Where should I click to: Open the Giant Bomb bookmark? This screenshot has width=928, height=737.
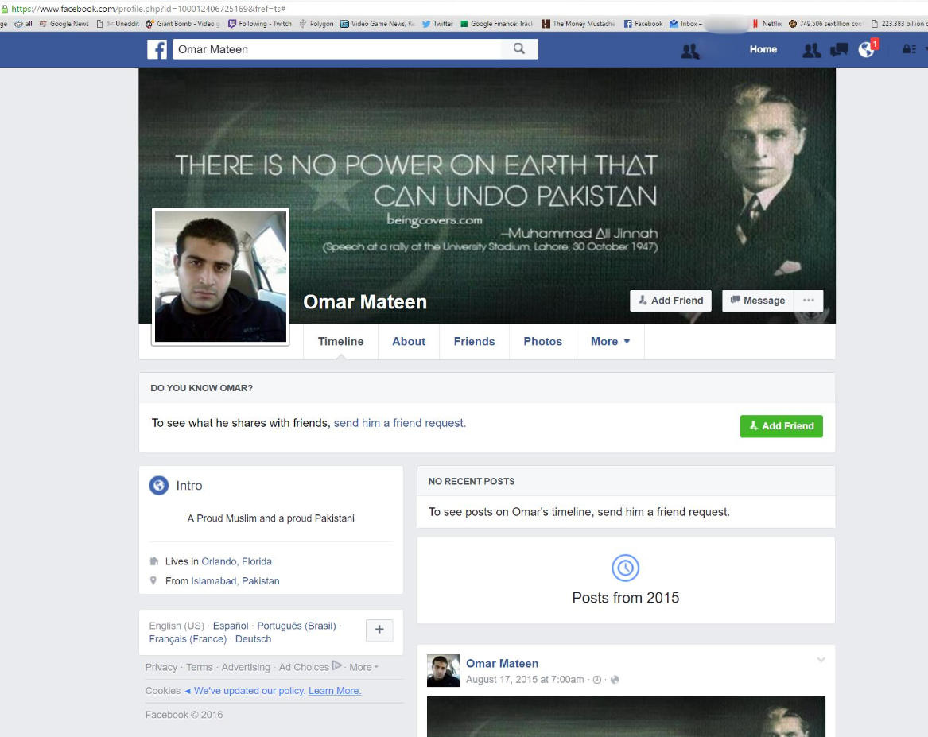(x=183, y=24)
